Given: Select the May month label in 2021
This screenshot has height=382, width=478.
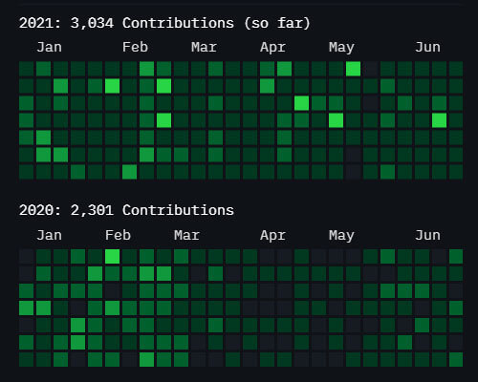Looking at the screenshot, I should (341, 47).
